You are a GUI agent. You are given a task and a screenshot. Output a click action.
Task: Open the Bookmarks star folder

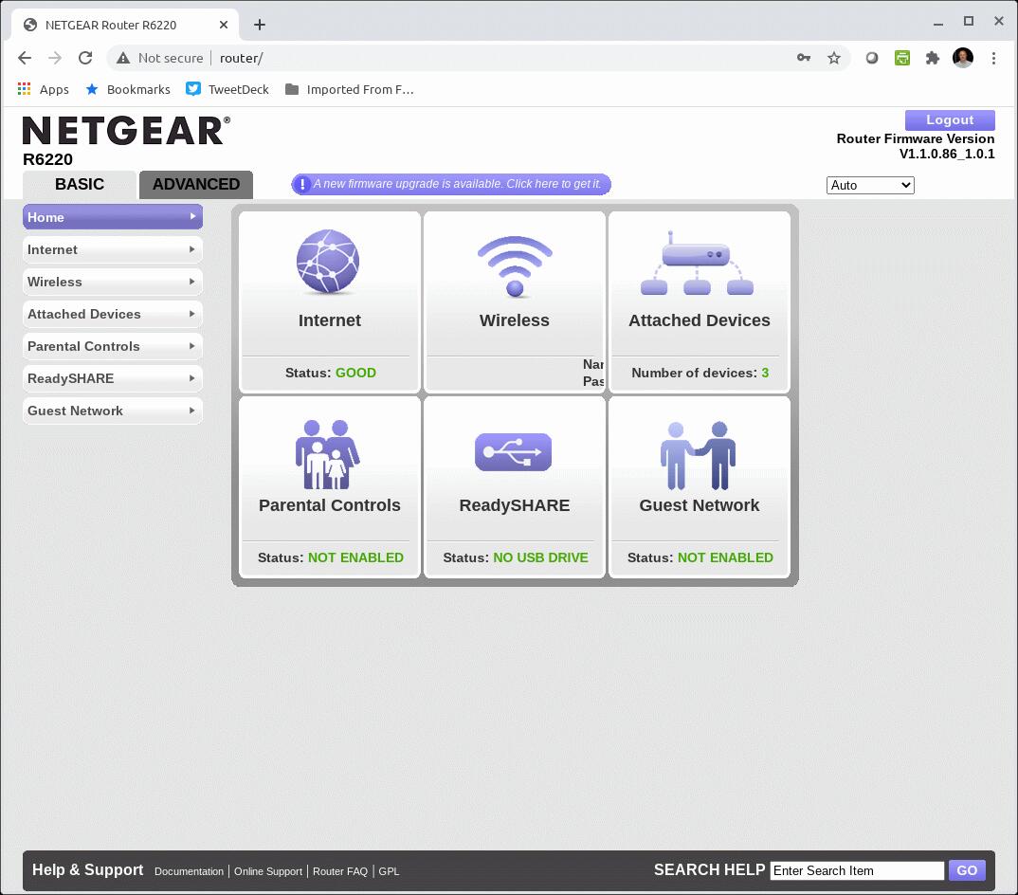[128, 89]
